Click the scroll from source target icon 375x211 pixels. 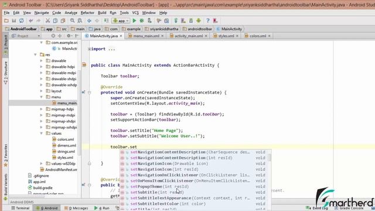(53, 36)
